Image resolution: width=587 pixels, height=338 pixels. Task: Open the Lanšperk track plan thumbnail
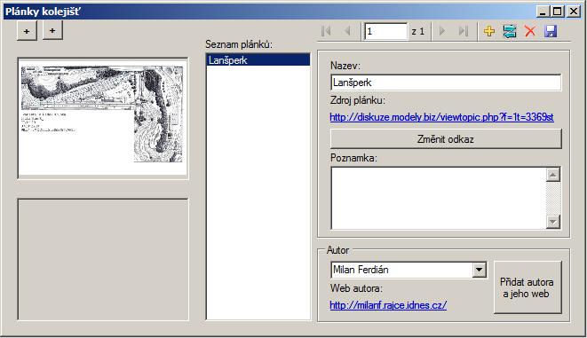[103, 118]
